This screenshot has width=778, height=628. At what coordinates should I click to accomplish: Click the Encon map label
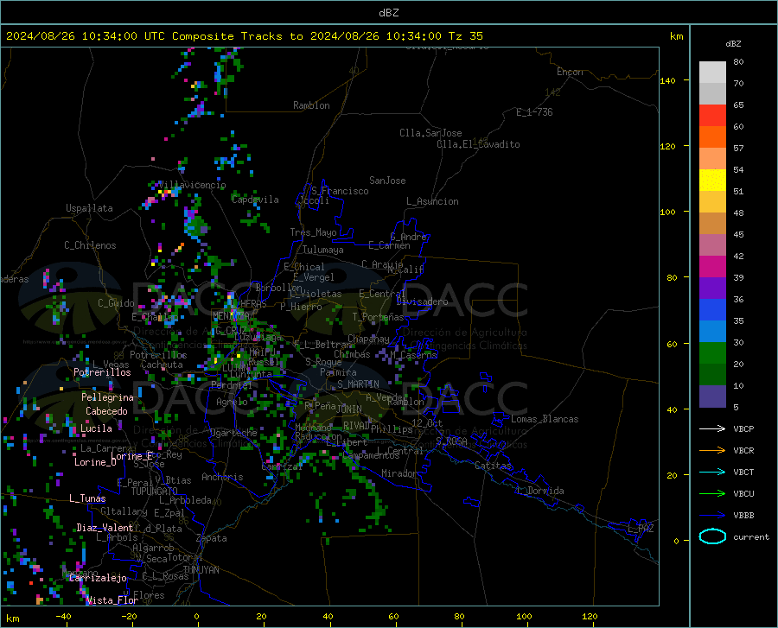[x=570, y=72]
